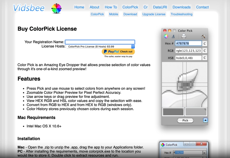
Task: Click the Pick button
Action: tap(185, 120)
